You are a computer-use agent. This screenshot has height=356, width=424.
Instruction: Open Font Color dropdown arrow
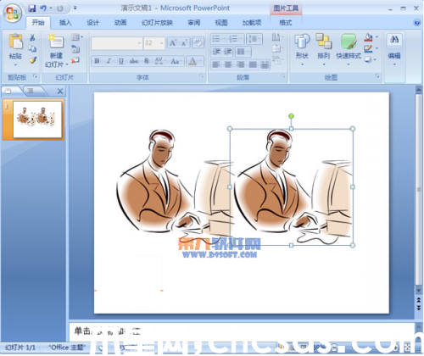(201, 61)
